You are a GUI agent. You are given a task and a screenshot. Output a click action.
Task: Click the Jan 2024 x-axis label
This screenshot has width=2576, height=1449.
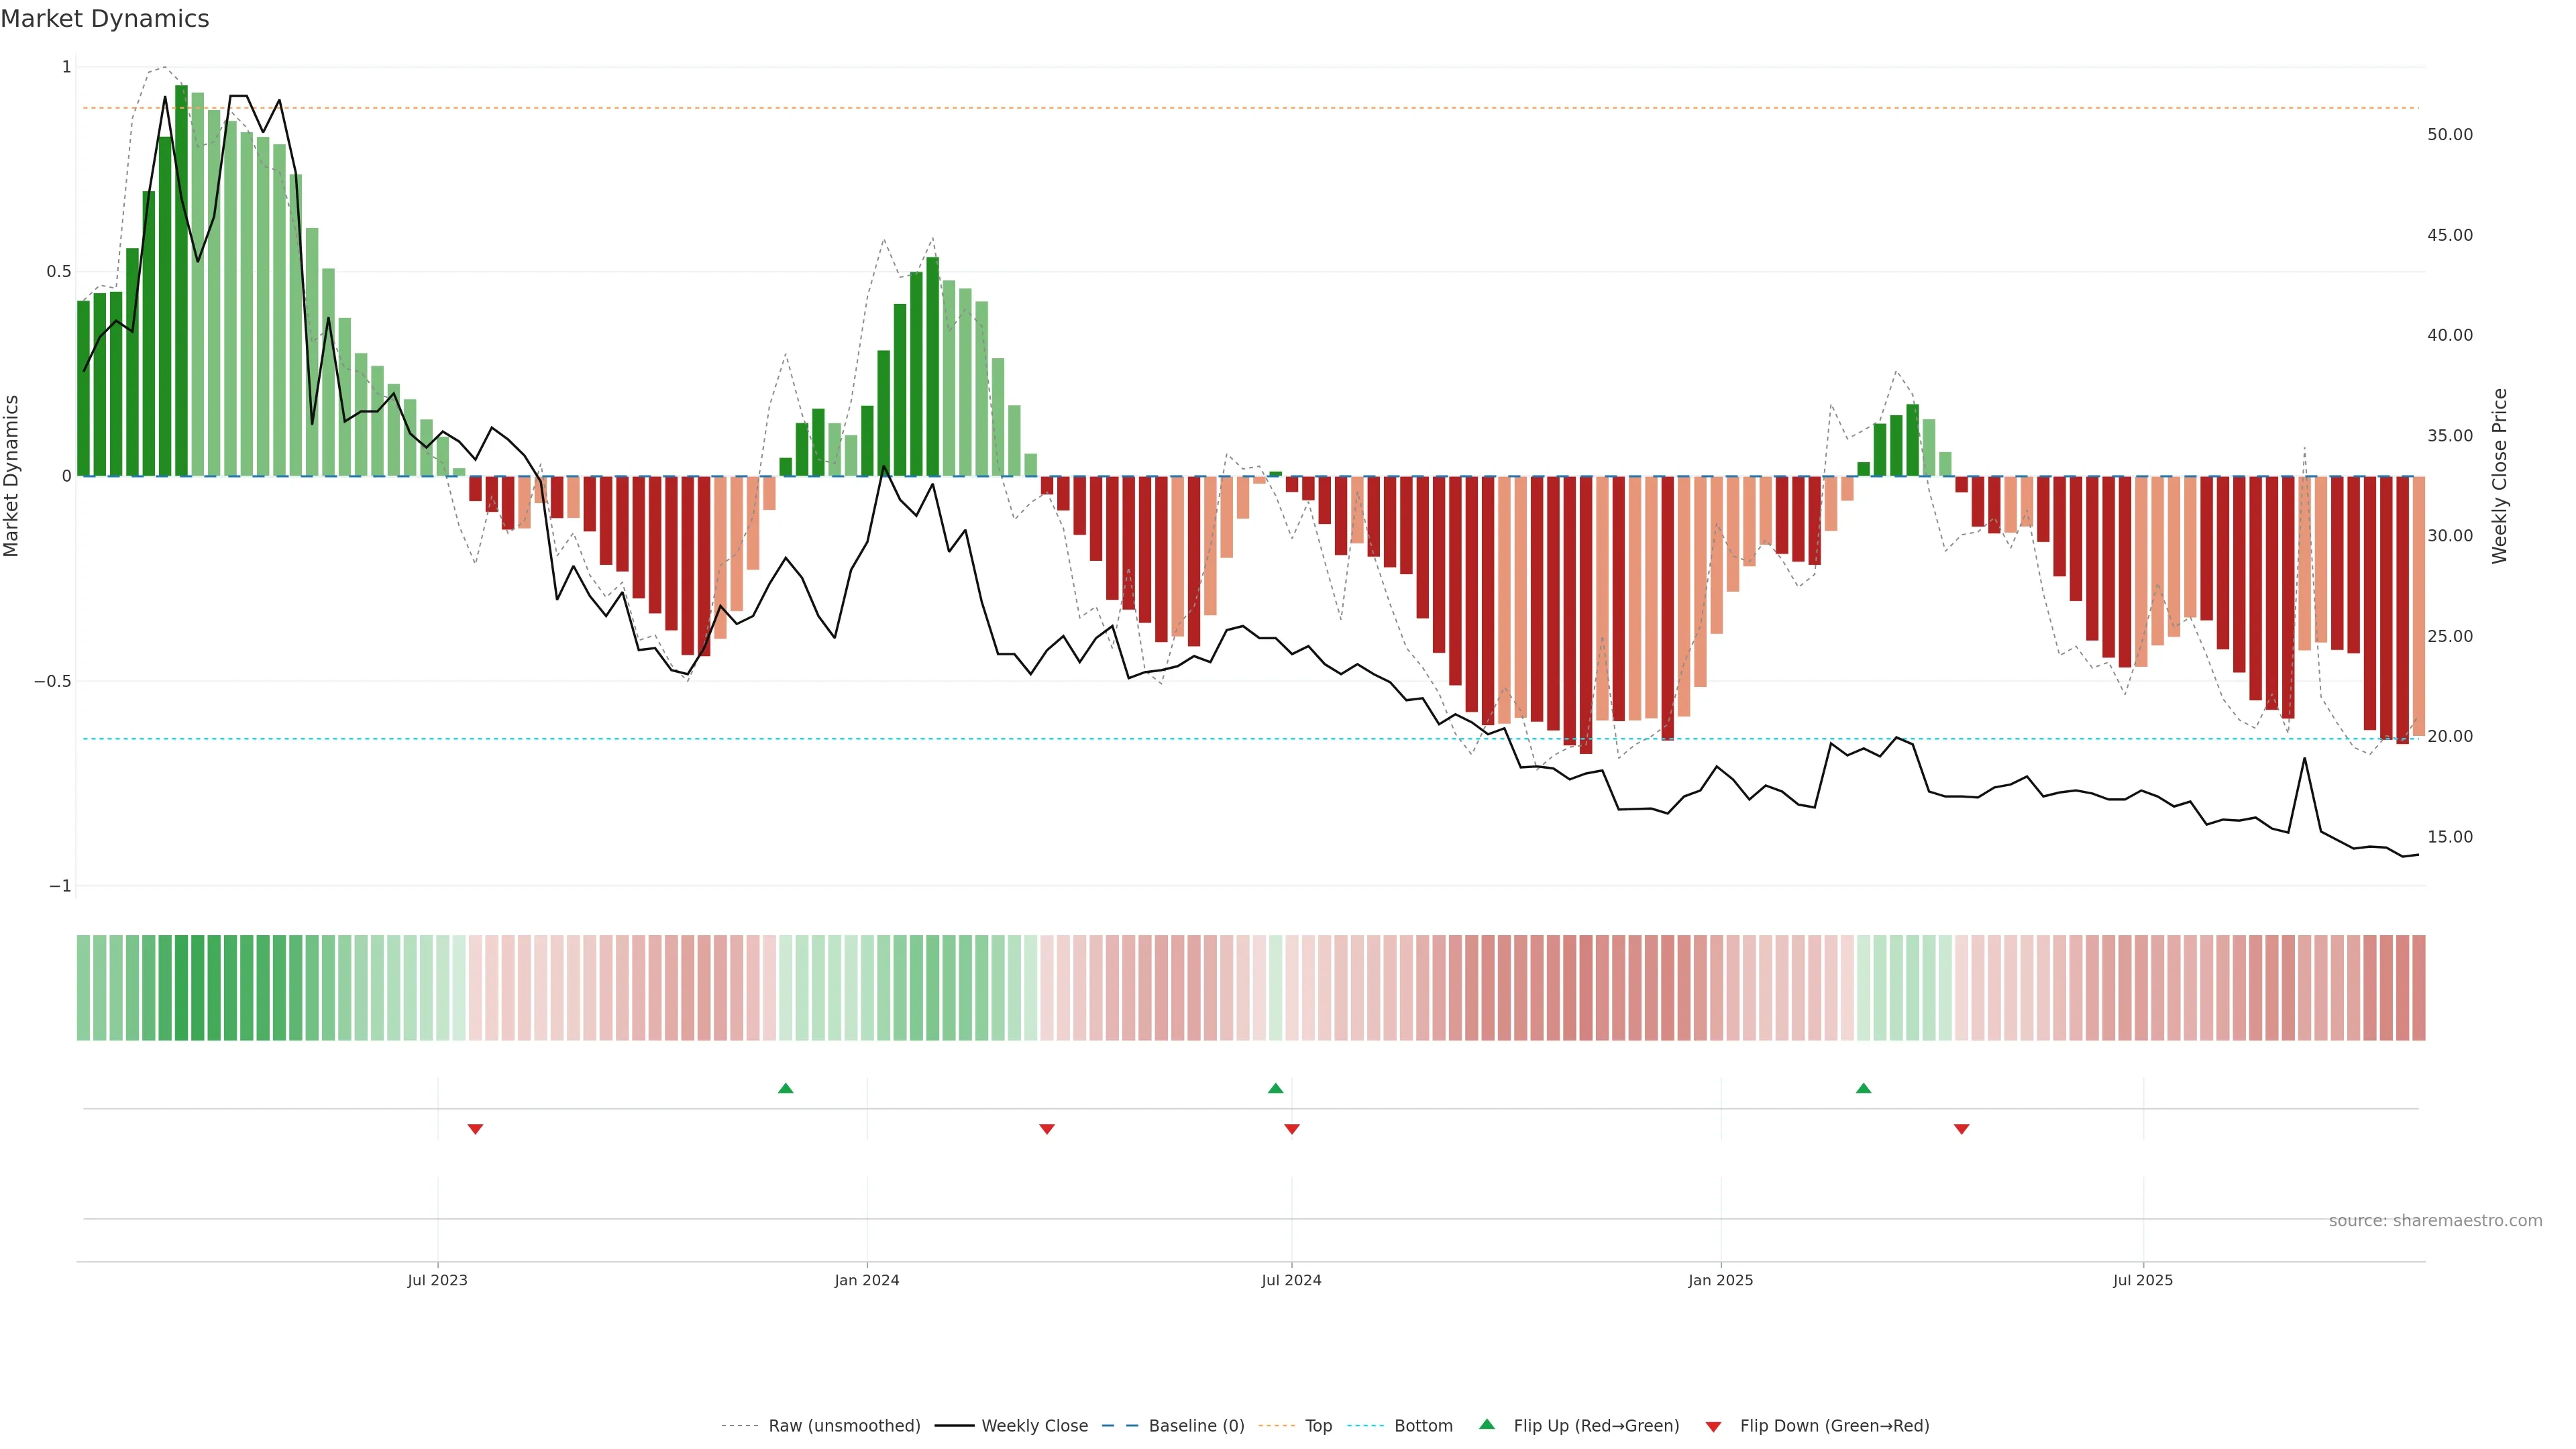(866, 1280)
